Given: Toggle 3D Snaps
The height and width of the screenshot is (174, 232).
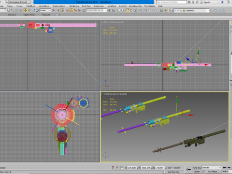Looking at the screenshot, I should pyautogui.click(x=67, y=10).
